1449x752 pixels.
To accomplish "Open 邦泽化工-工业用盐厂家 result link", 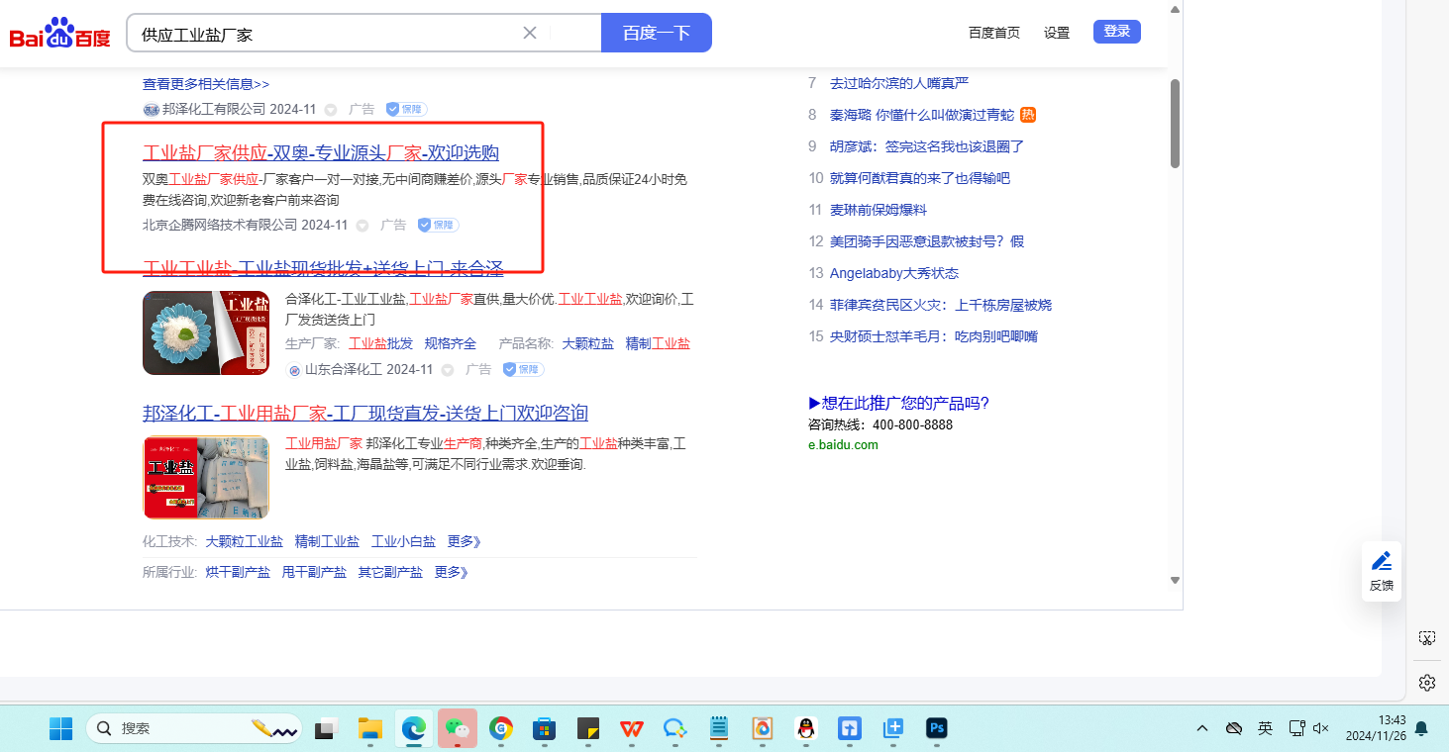I will pyautogui.click(x=364, y=413).
